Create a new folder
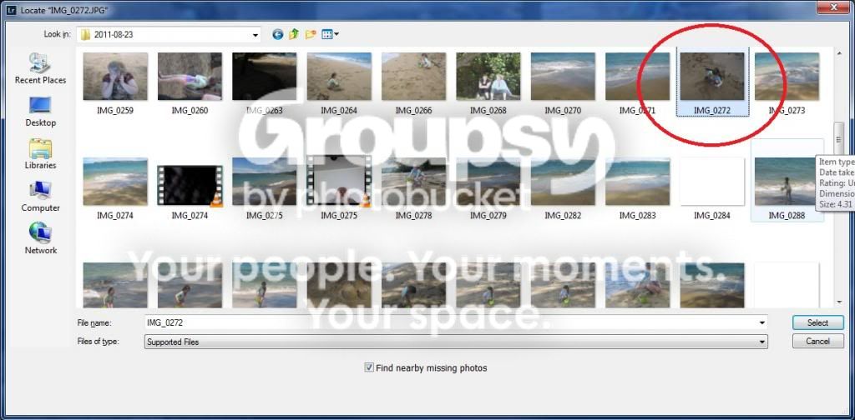 311,35
